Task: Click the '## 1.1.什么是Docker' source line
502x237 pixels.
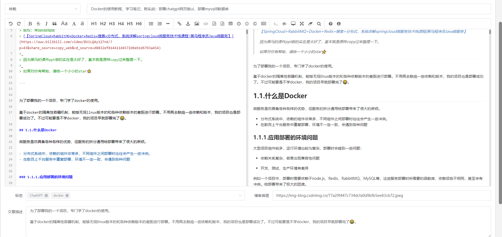Action: [x=38, y=130]
